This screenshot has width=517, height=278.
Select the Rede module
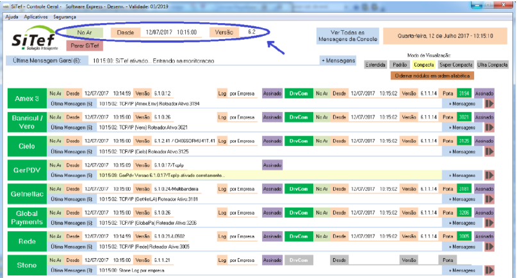click(x=27, y=241)
